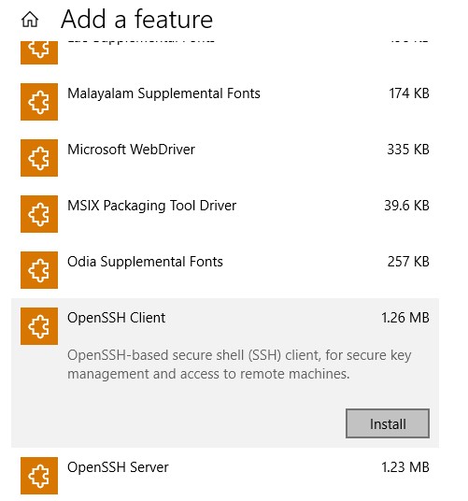Click the Microsoft WebDriver puzzle icon
468x501 pixels.
(x=39, y=158)
